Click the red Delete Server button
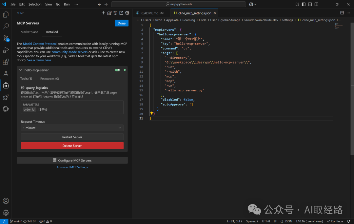 72,146
